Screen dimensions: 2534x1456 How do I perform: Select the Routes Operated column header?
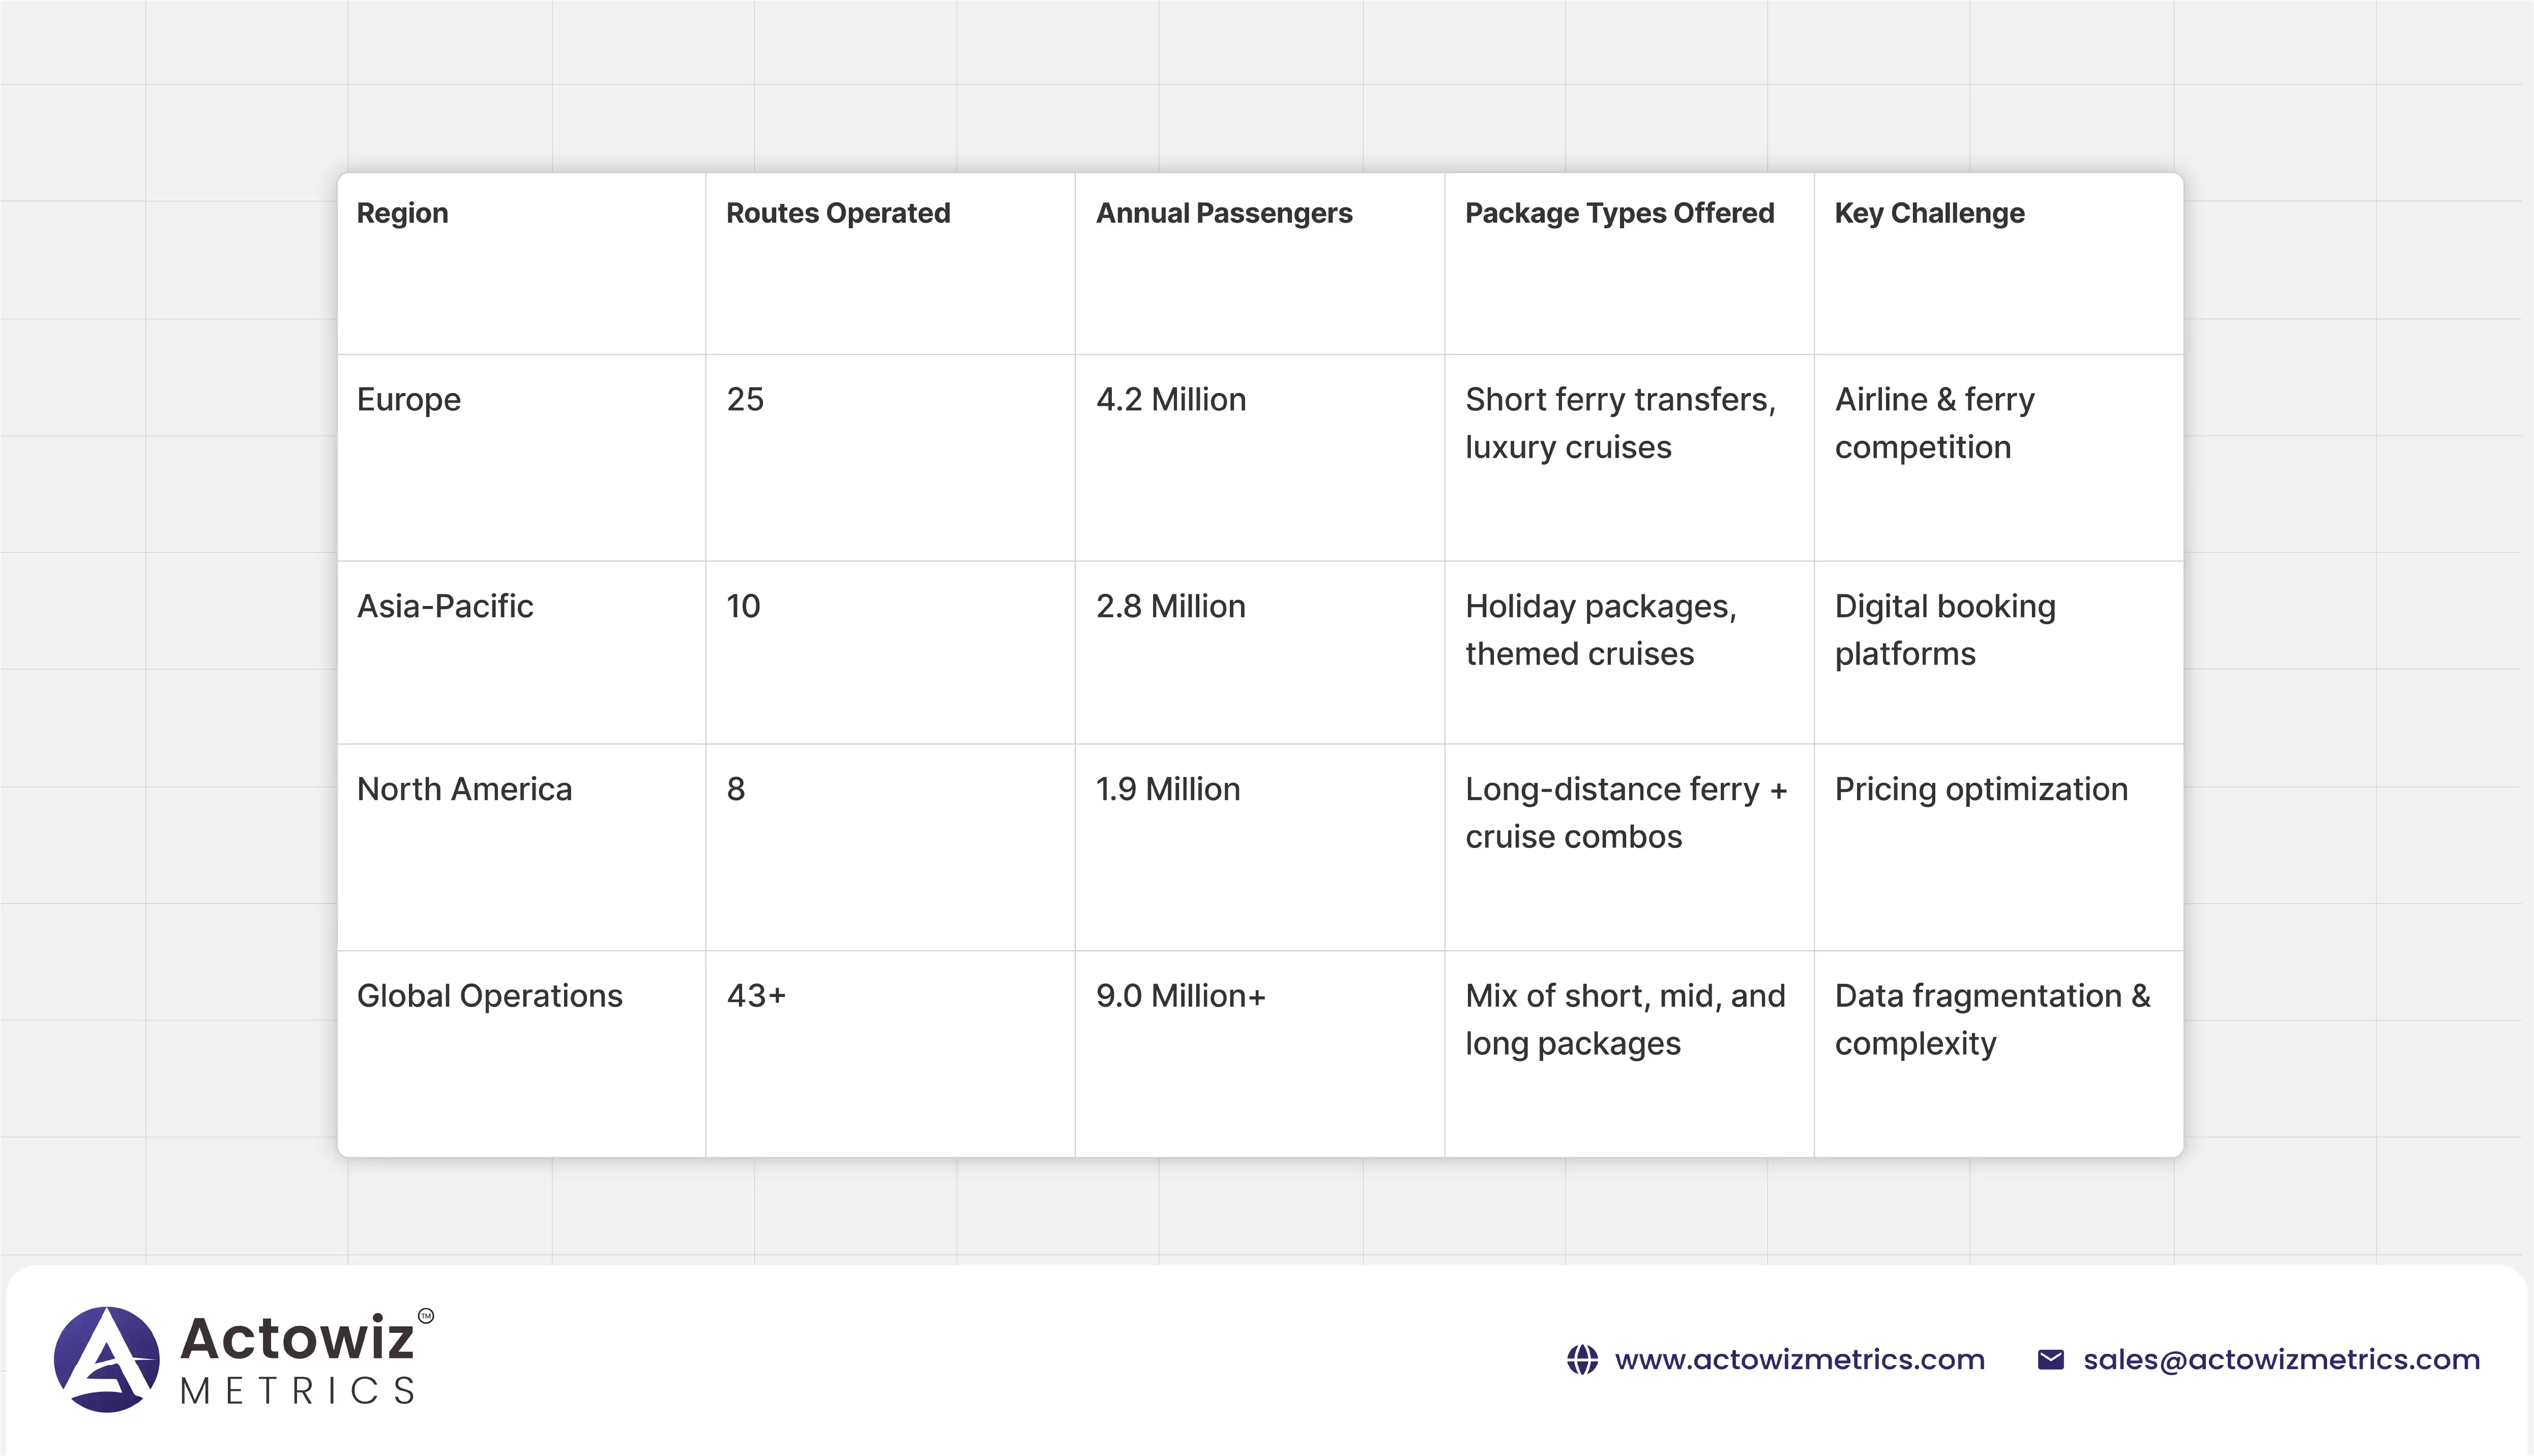coord(837,213)
